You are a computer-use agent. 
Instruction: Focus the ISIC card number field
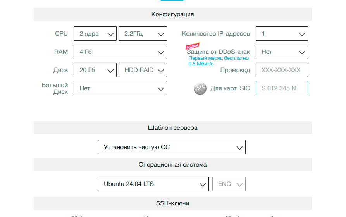click(x=282, y=88)
